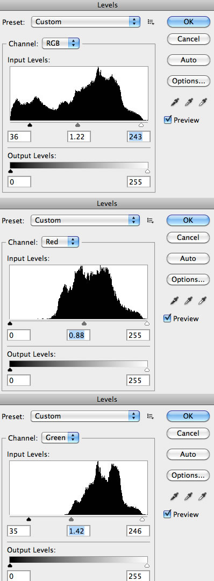Click Green input white slider handle
This screenshot has width=214, height=581.
142,519
